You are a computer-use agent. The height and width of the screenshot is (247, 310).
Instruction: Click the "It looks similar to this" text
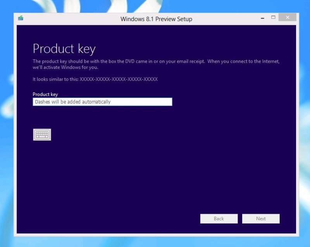pos(55,79)
